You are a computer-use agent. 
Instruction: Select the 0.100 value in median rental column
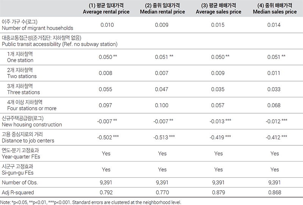(162, 105)
